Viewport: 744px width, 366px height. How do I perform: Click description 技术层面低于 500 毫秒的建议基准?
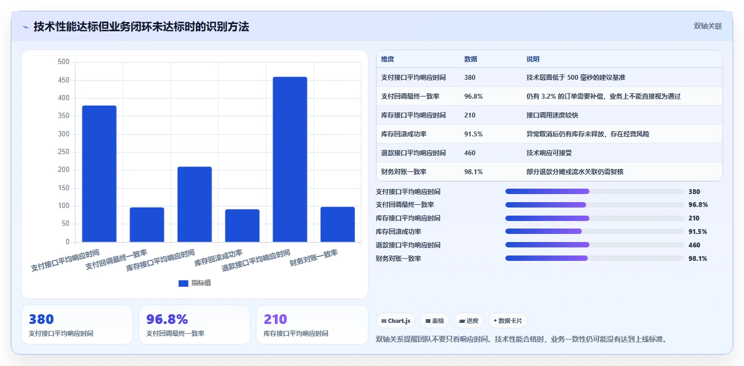pos(576,78)
